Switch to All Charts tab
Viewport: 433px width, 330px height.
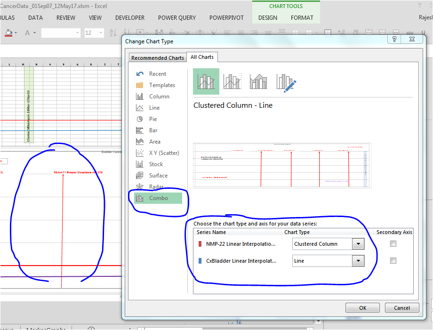[x=202, y=57]
